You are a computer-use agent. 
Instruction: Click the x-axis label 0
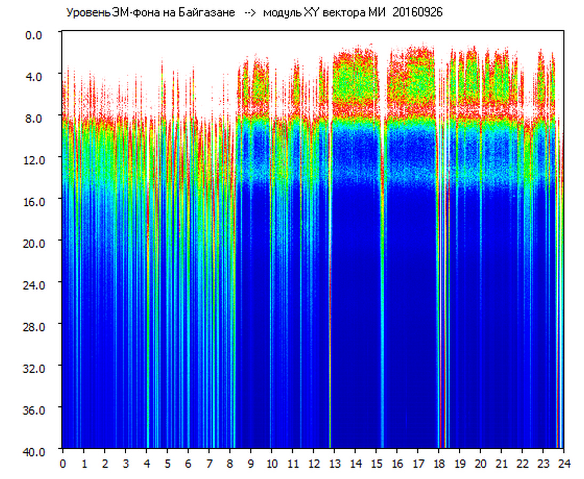point(63,463)
